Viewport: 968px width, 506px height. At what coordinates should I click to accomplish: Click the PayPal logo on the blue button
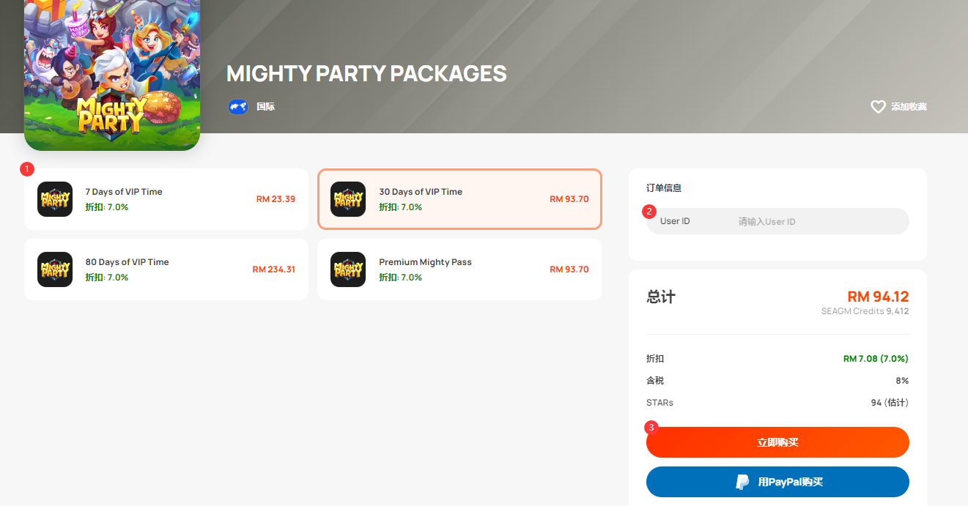pos(742,482)
